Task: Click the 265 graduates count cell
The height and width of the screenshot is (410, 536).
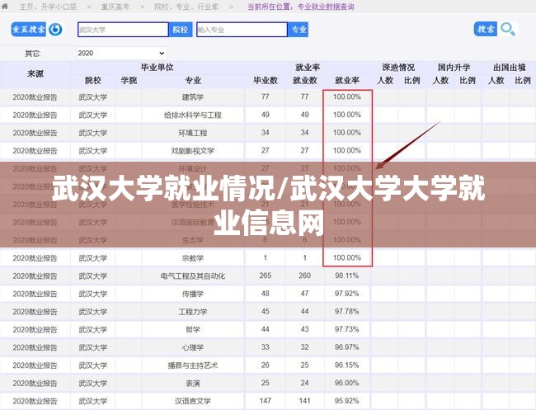Action: pyautogui.click(x=266, y=276)
